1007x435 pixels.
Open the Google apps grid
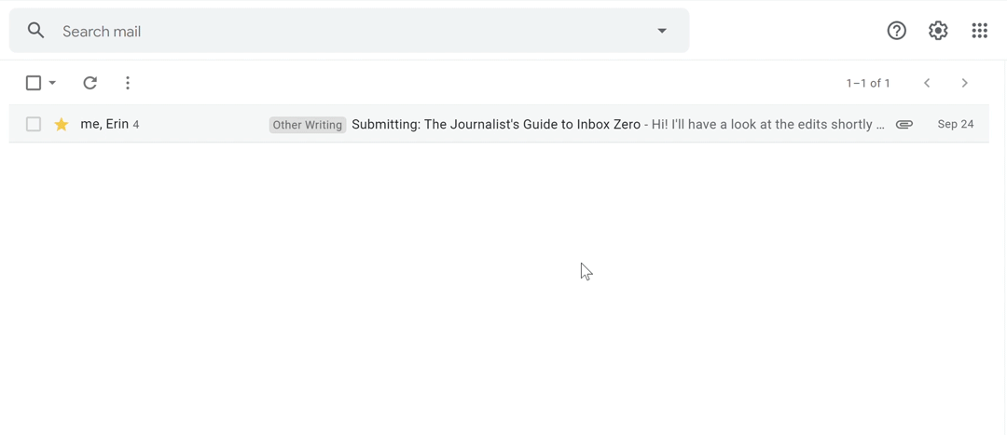[979, 31]
